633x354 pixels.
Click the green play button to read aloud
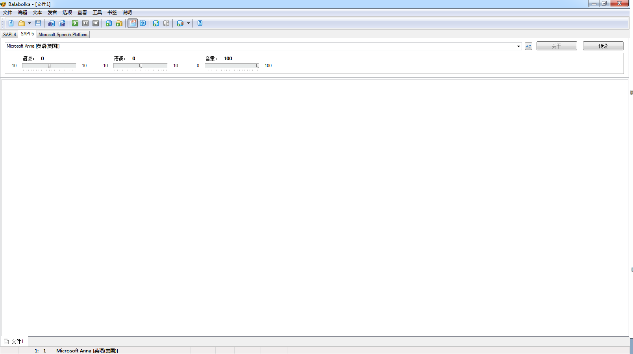tap(75, 23)
